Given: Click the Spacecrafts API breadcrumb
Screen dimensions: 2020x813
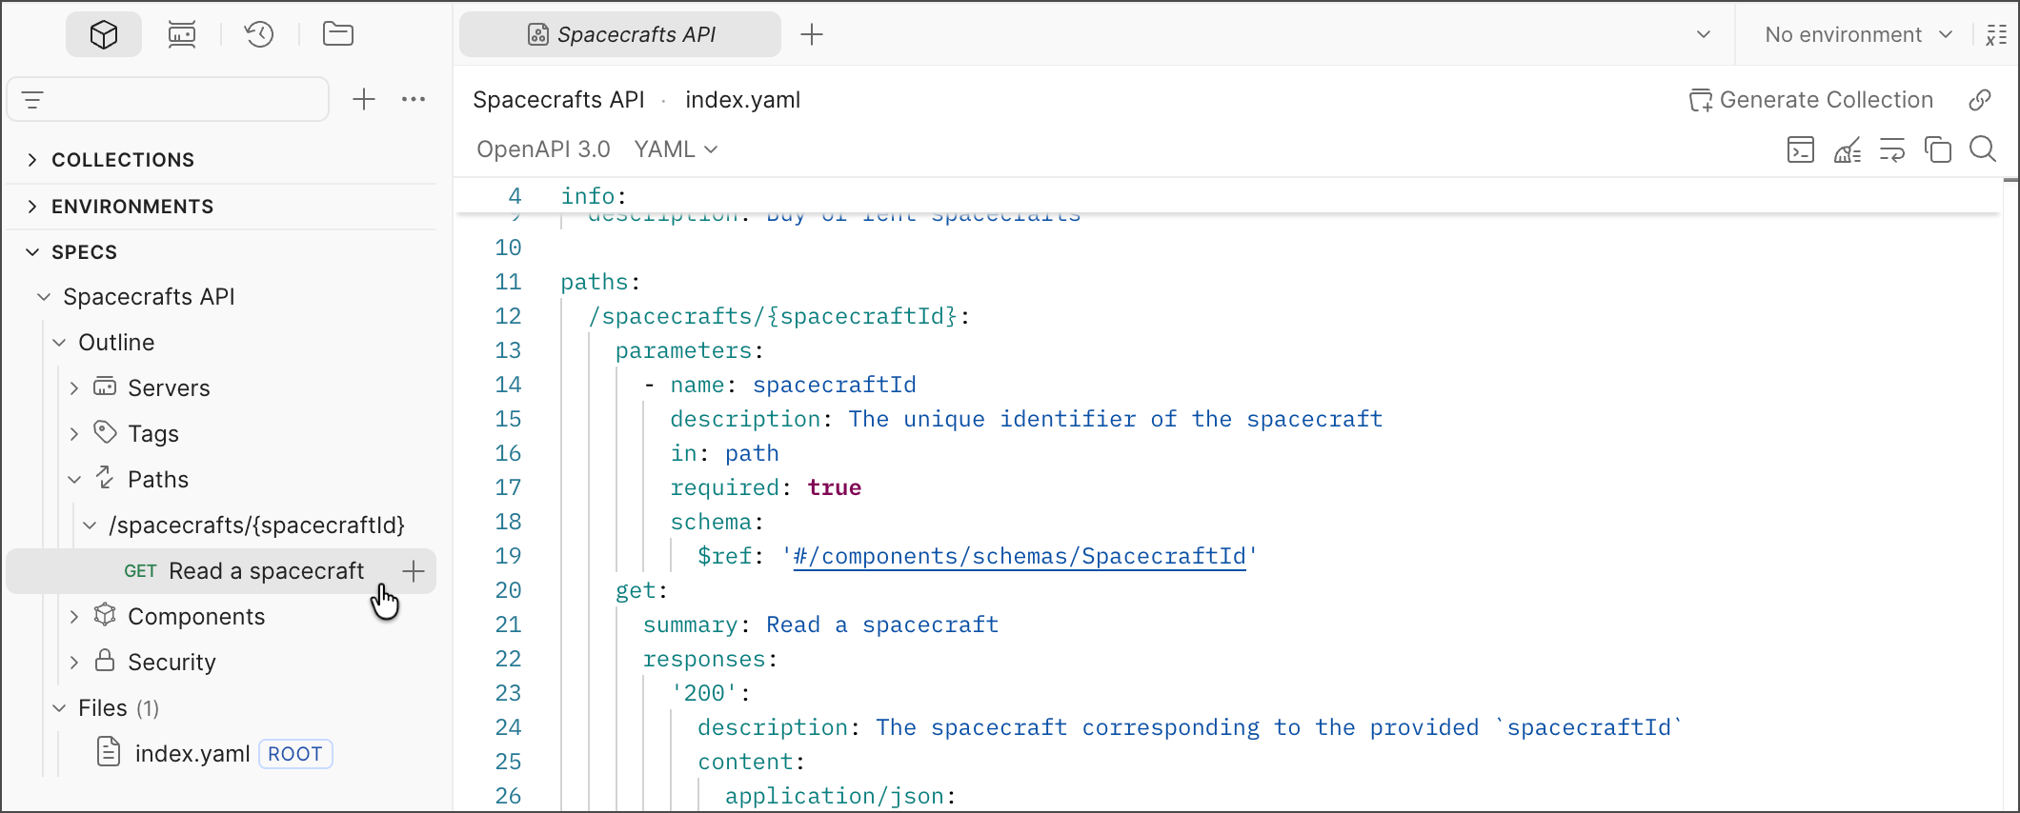Looking at the screenshot, I should click(558, 100).
